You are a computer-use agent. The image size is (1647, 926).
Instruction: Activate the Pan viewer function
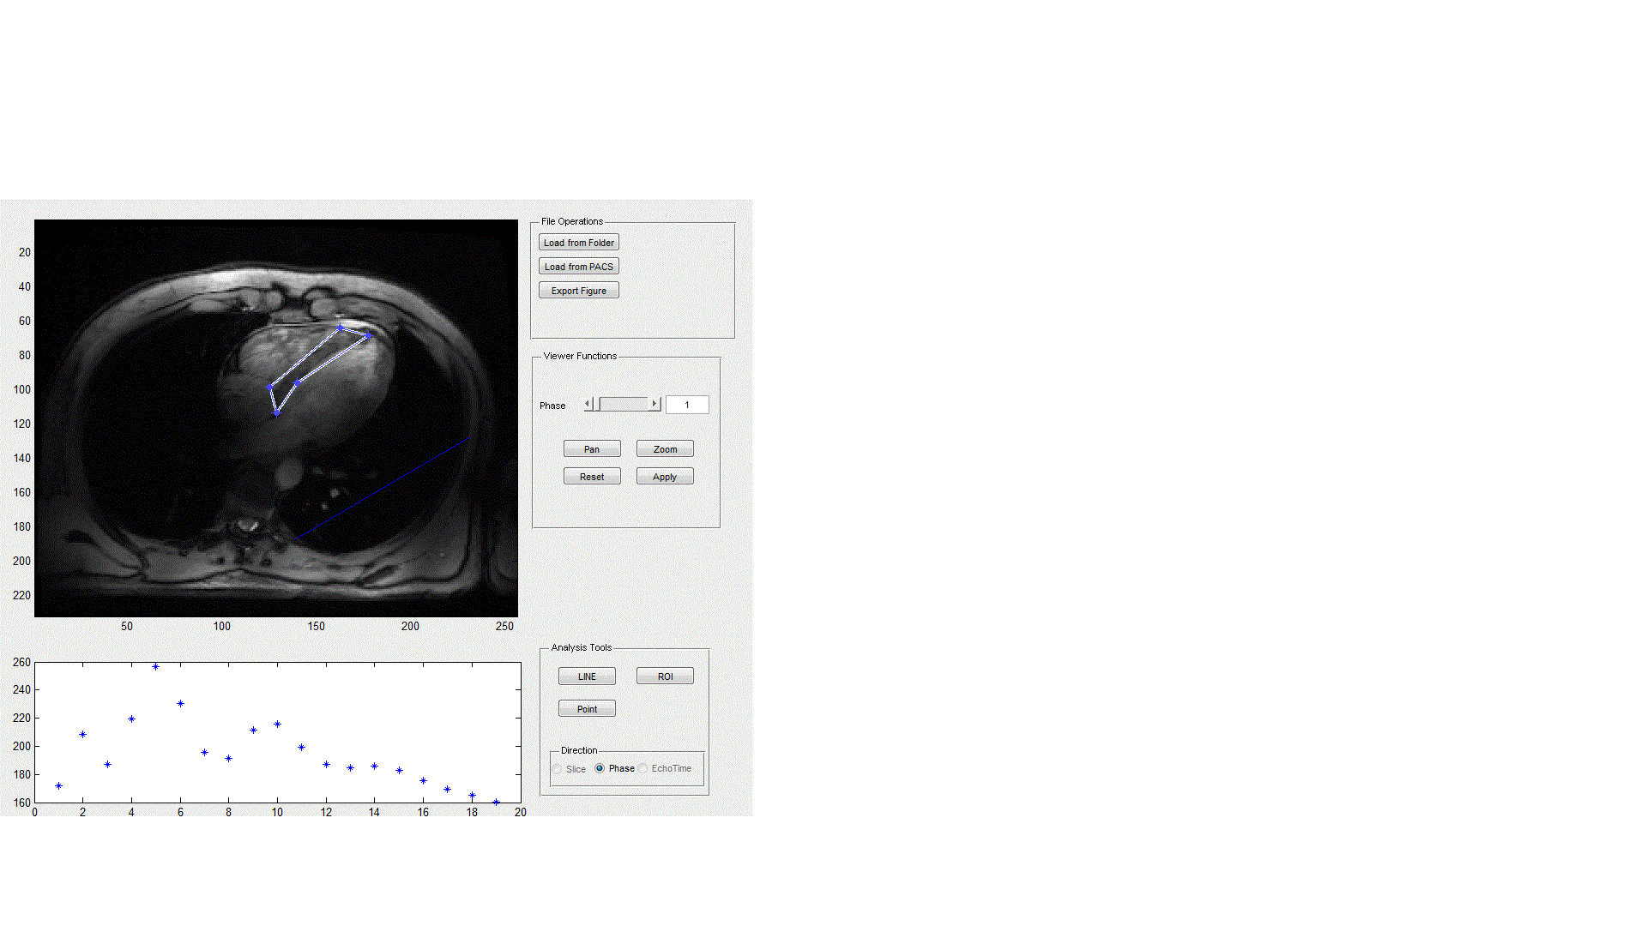point(592,449)
